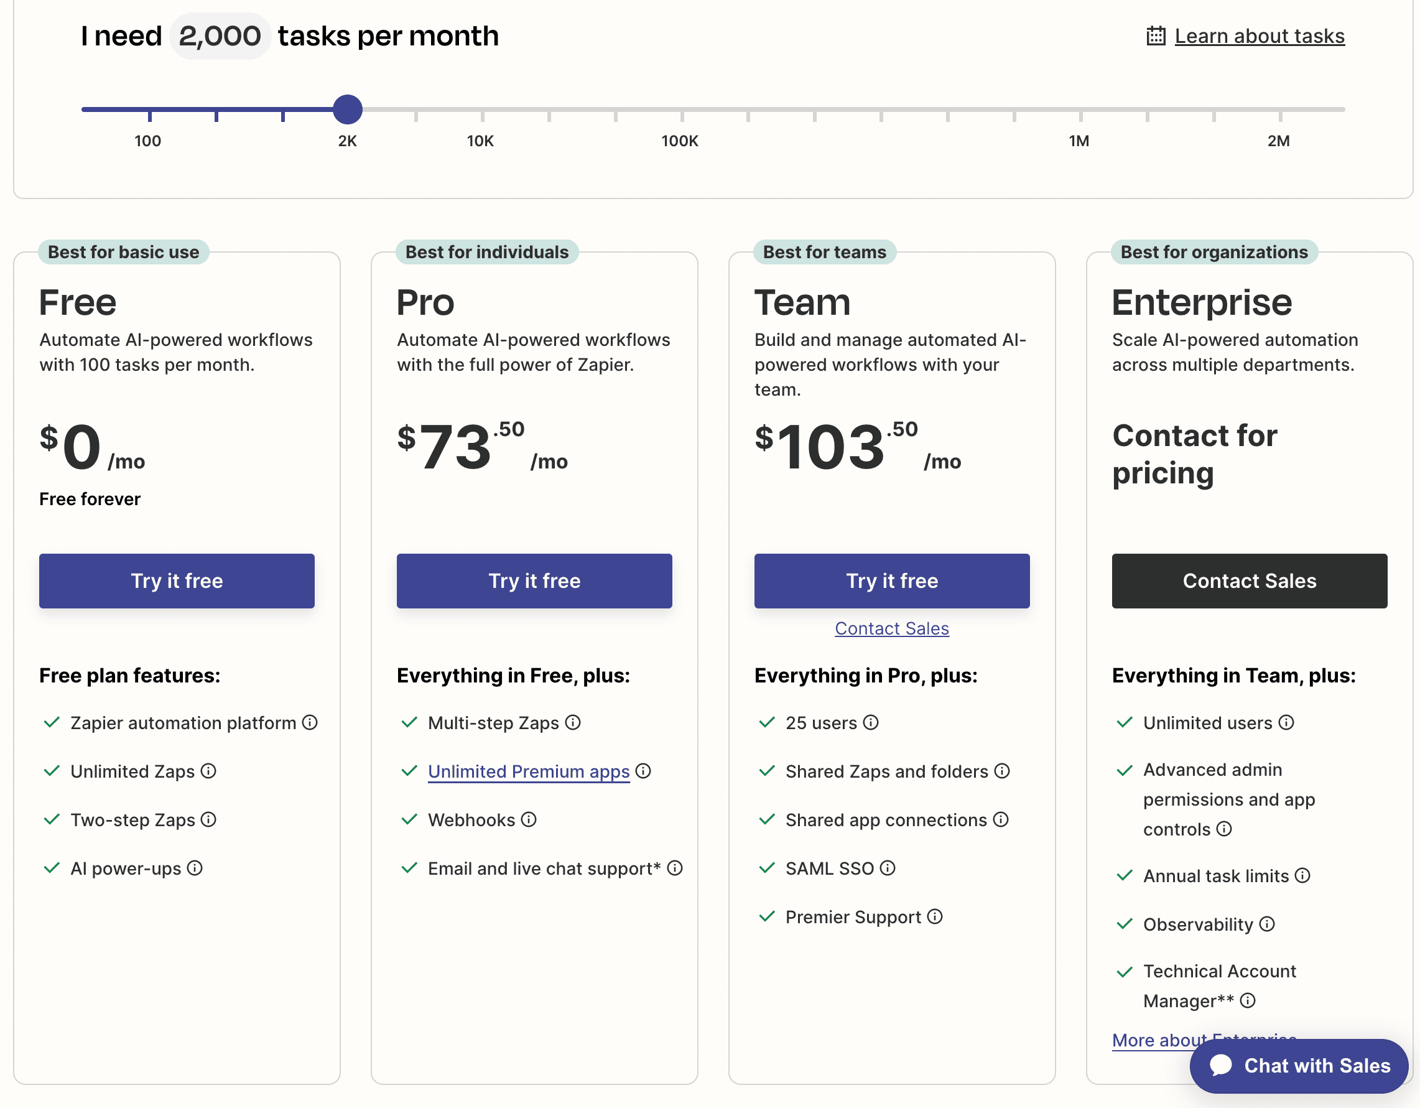This screenshot has height=1108, width=1420.
Task: Open info icon next to Multi-step Zaps
Action: [573, 722]
